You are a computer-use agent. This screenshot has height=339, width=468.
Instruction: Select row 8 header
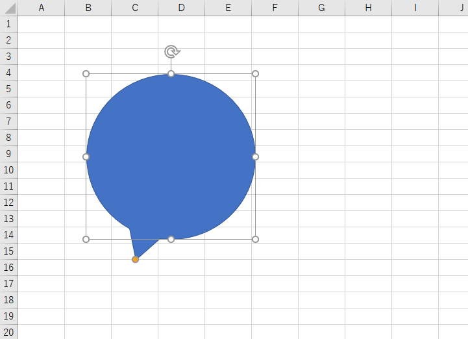point(8,138)
